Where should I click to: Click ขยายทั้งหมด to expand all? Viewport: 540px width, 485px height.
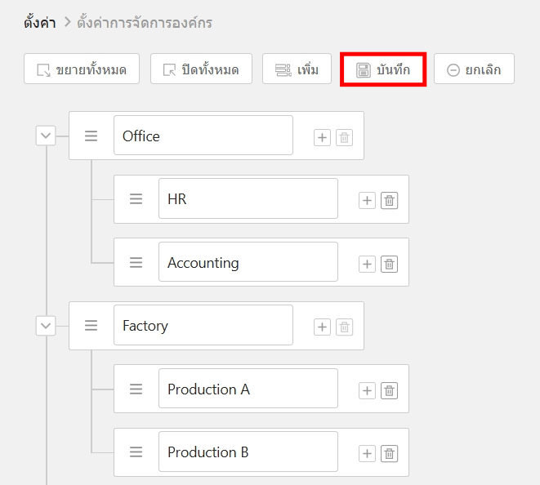[82, 69]
